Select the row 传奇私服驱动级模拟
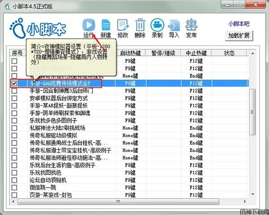 129,135
